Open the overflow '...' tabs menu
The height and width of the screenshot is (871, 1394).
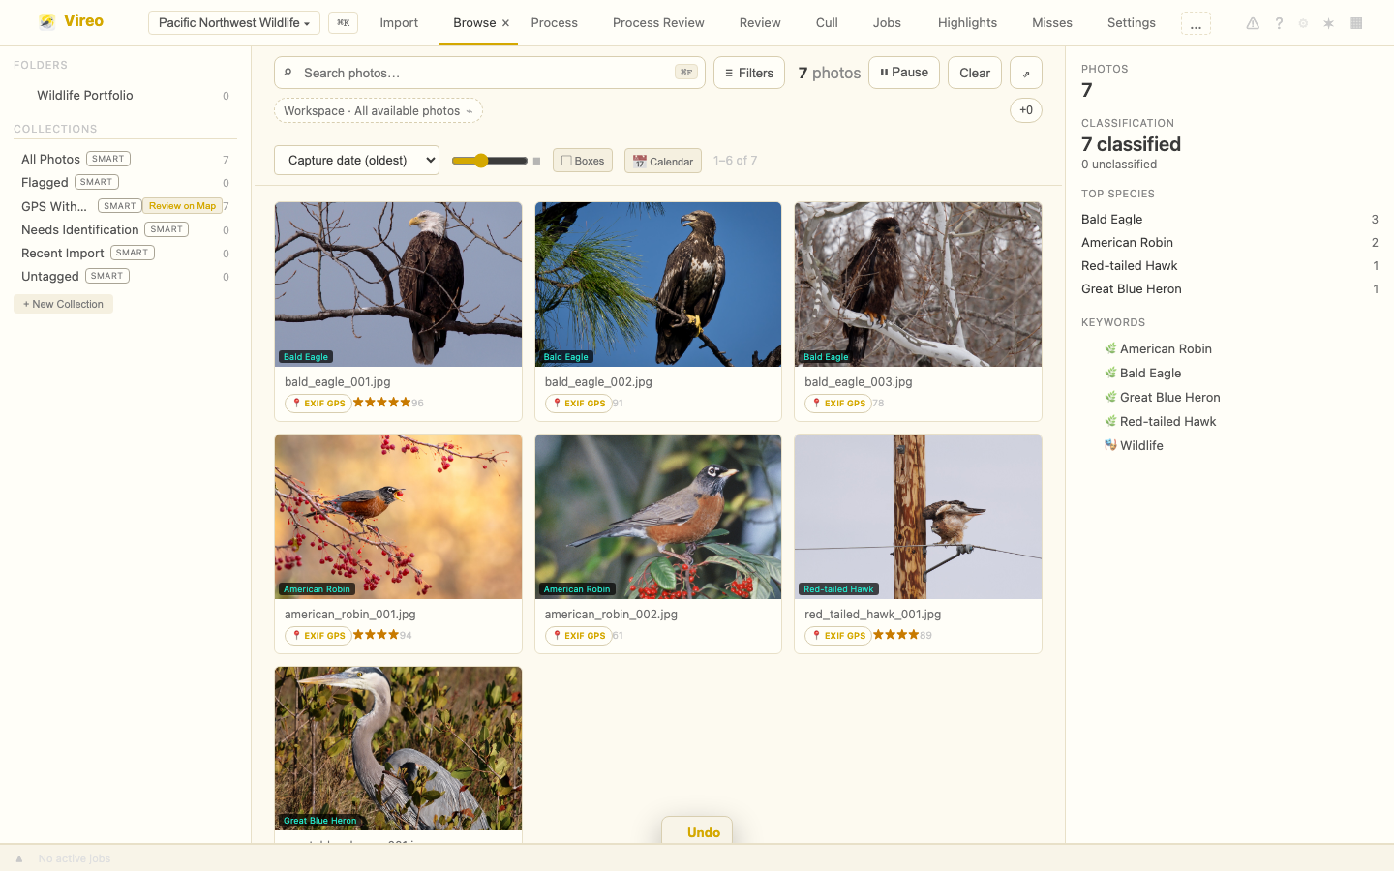click(x=1196, y=23)
